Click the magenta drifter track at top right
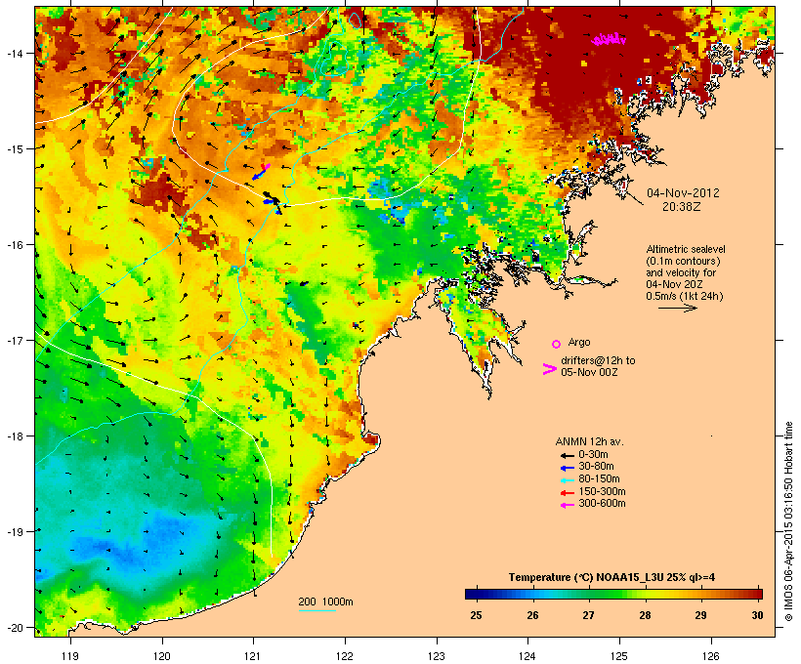 click(609, 39)
